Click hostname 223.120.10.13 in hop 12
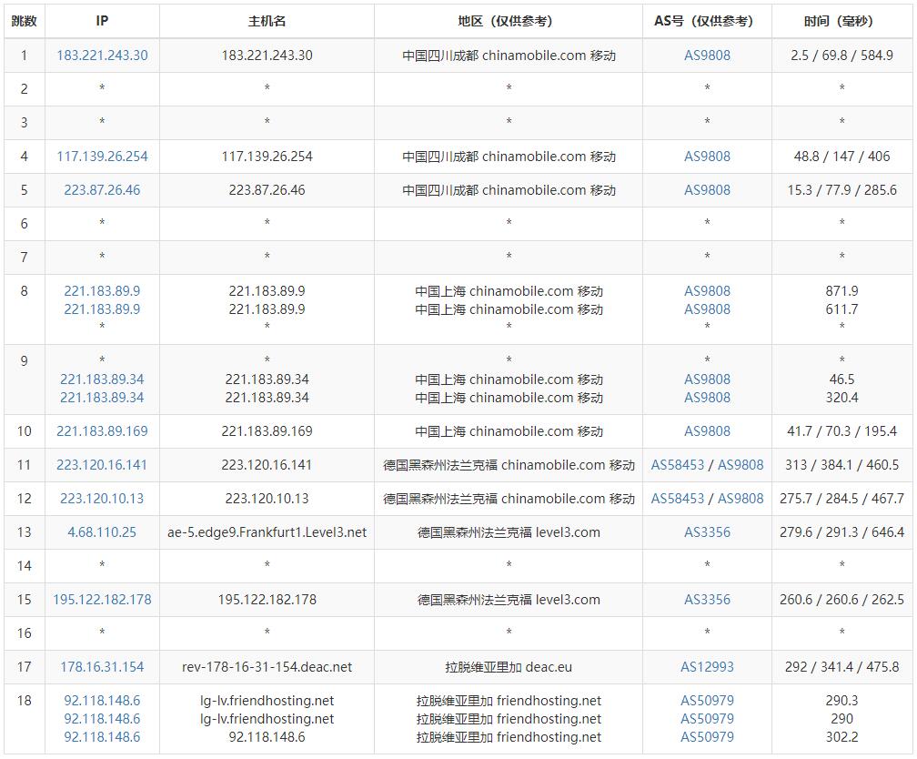Screen dimensions: 917x759 tap(267, 499)
